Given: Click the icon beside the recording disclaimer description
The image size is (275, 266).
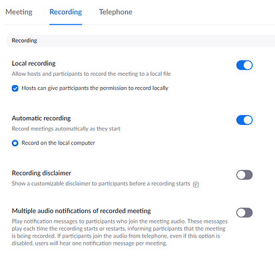Looking at the screenshot, I should 196,184.
